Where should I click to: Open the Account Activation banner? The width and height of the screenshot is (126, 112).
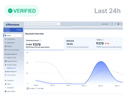[x=13, y=30]
